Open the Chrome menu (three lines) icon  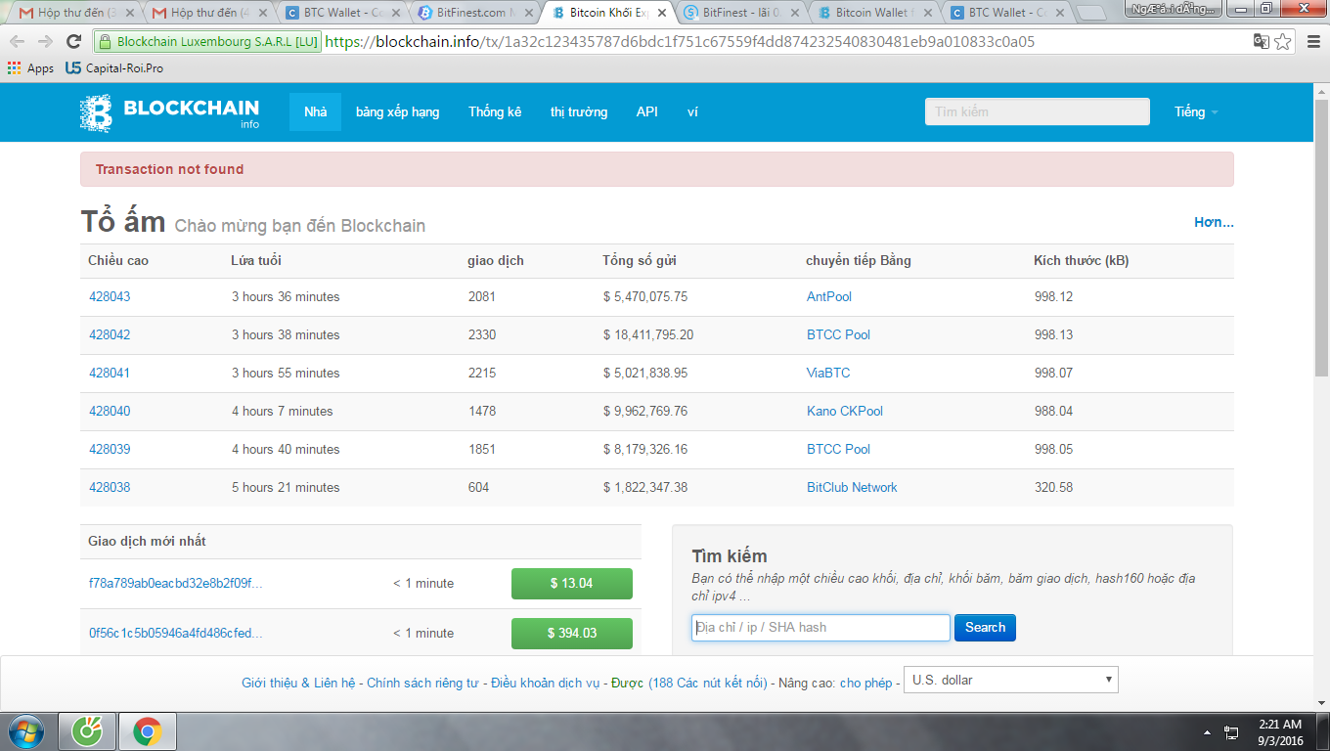click(1311, 42)
